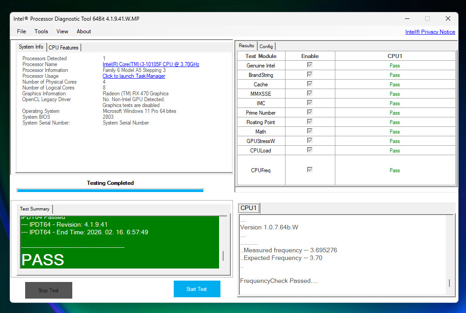Click the FrequencyCheck Passed line
Viewport: 466px width, 313px height.
279,281
